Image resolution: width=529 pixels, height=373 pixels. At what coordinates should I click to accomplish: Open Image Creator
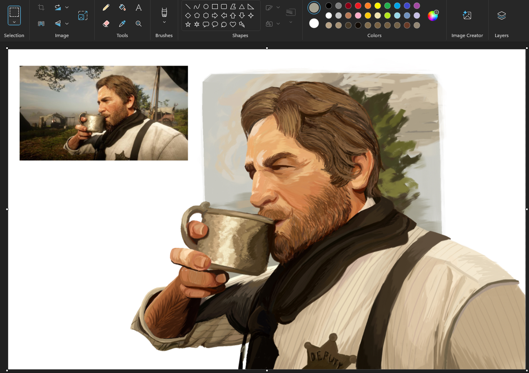(x=467, y=15)
